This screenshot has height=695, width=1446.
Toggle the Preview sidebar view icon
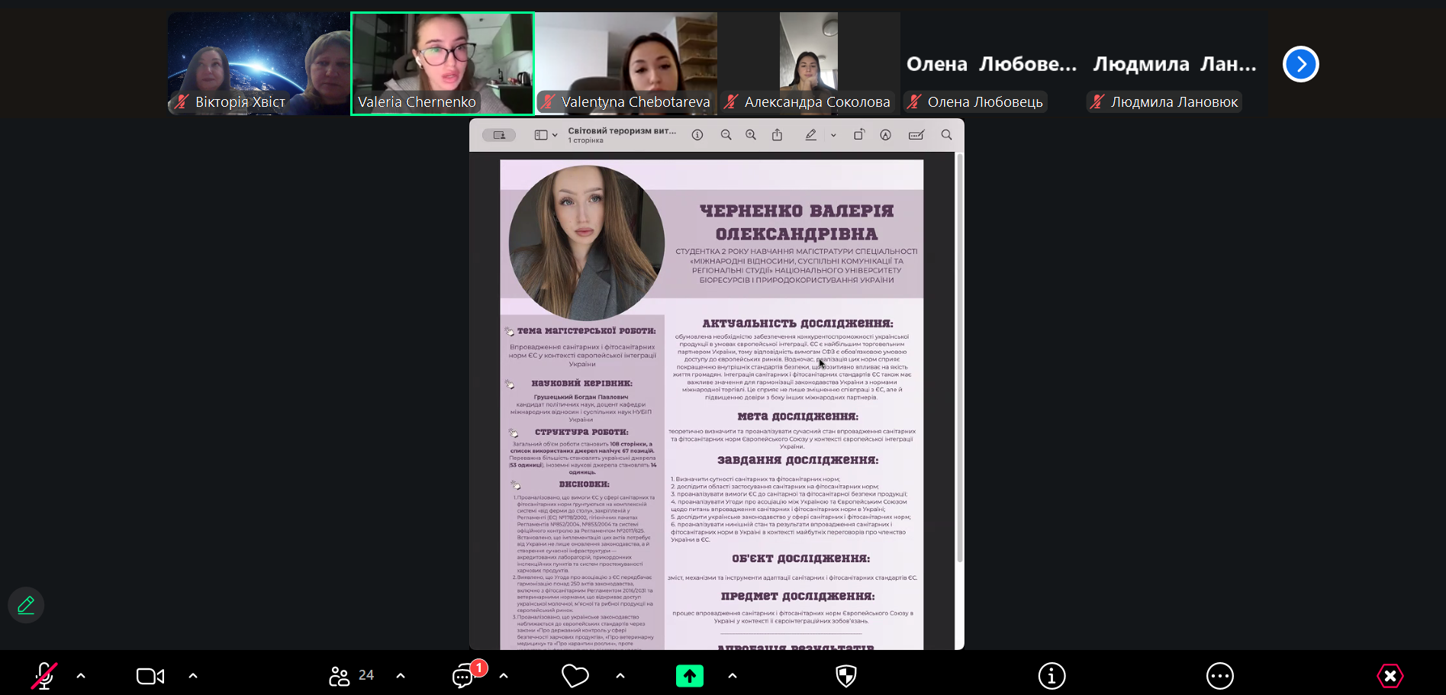541,135
